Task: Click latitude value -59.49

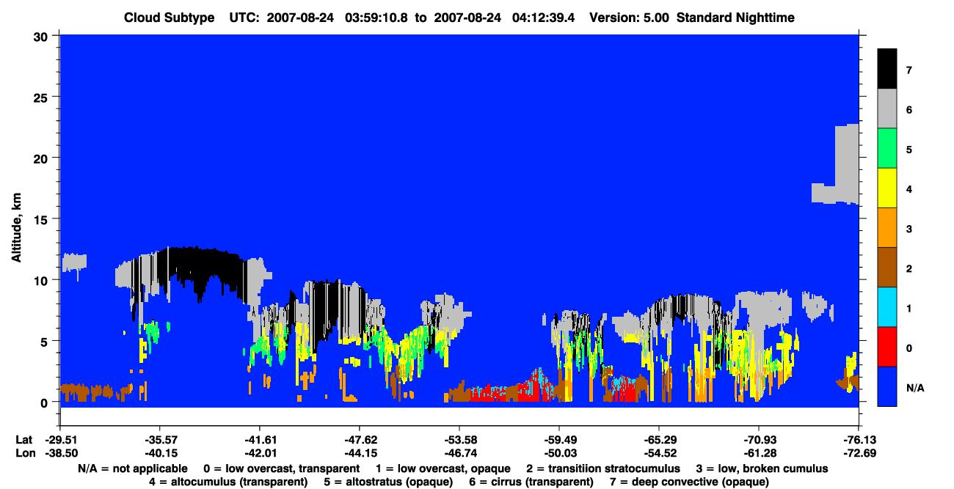Action: click(558, 440)
